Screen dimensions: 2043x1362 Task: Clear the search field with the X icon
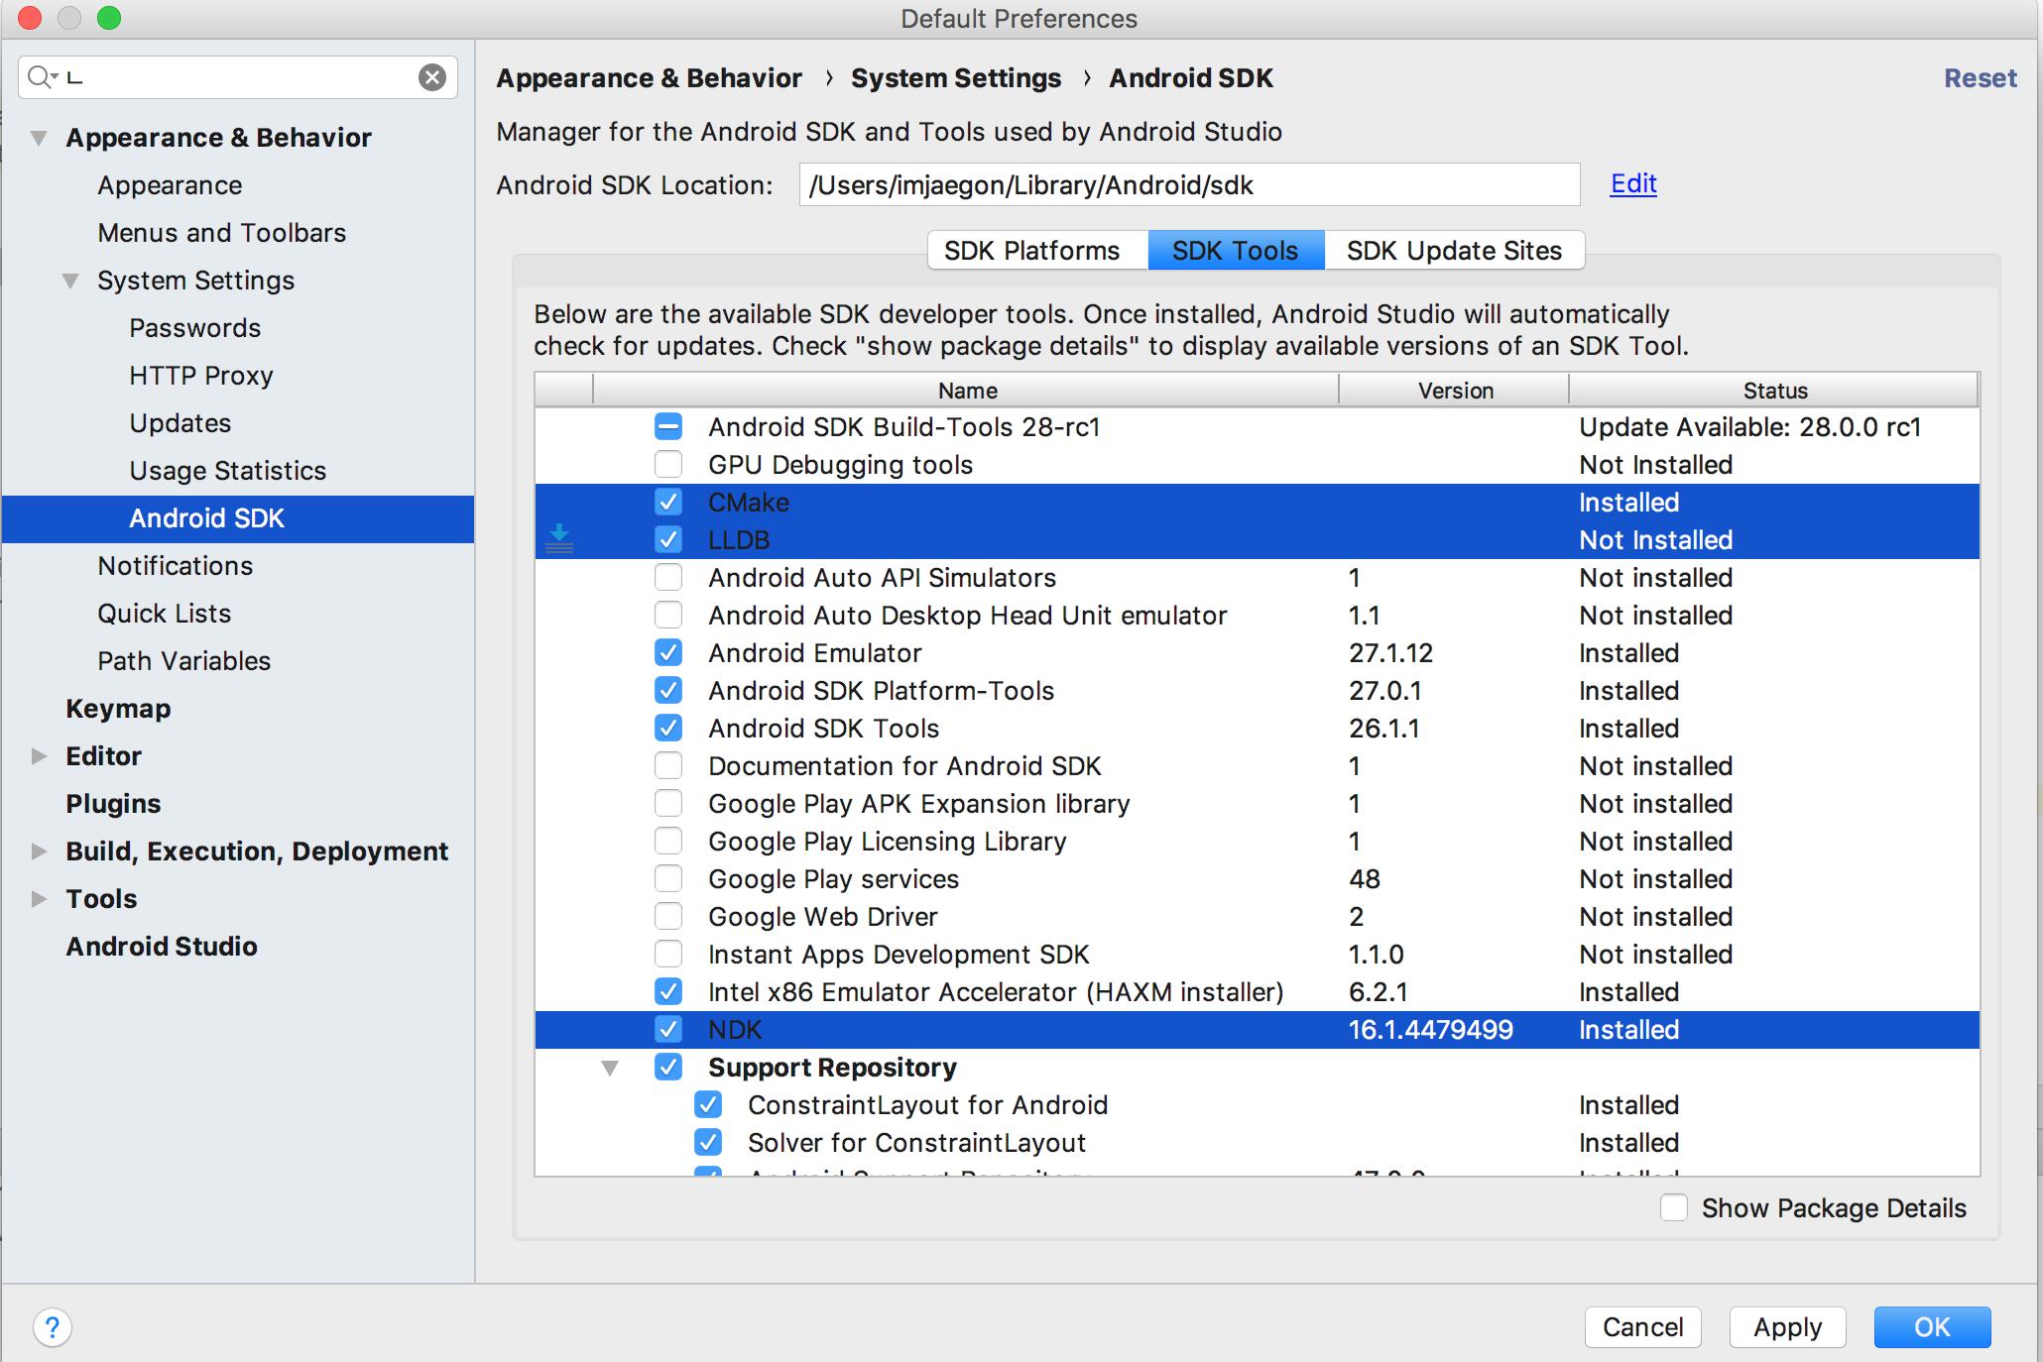pyautogui.click(x=432, y=77)
